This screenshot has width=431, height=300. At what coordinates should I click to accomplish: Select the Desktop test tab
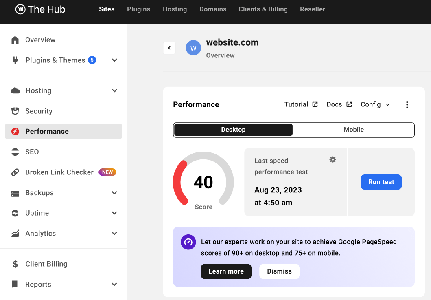click(x=233, y=129)
